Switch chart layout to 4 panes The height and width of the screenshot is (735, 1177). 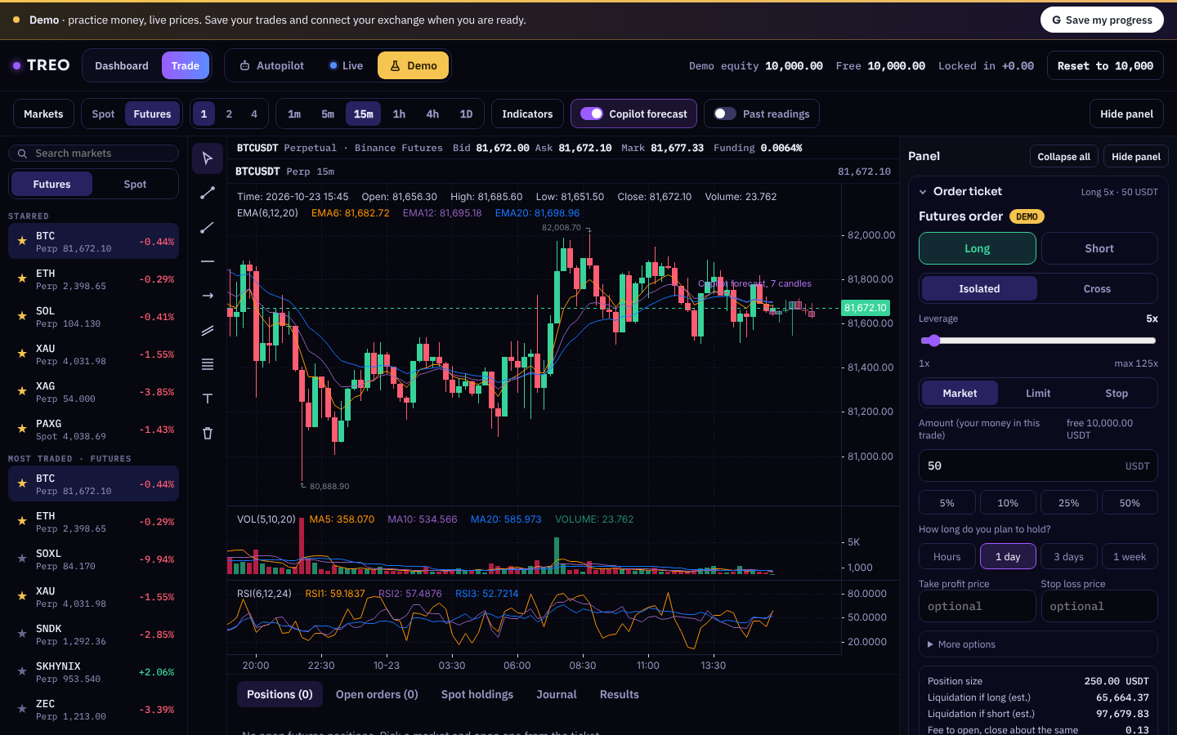click(254, 114)
